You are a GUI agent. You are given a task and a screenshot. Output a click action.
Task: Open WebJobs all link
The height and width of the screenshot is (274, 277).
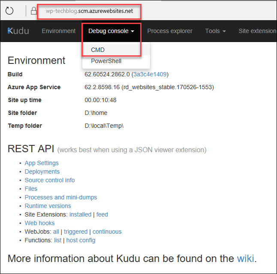click(56, 232)
